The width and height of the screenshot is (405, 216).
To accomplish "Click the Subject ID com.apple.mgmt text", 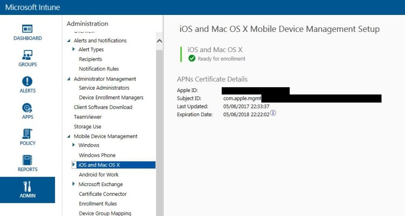I will (x=242, y=98).
